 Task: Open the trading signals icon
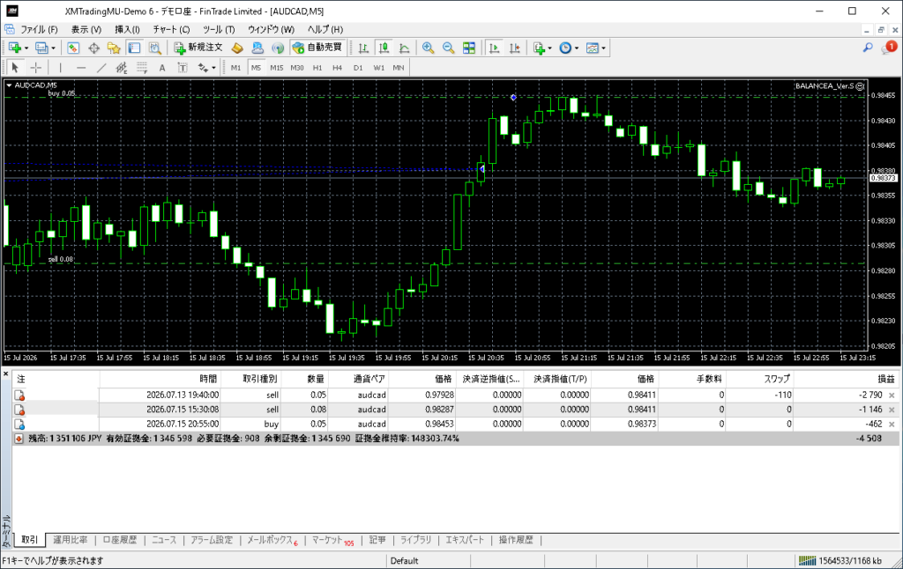pos(278,48)
